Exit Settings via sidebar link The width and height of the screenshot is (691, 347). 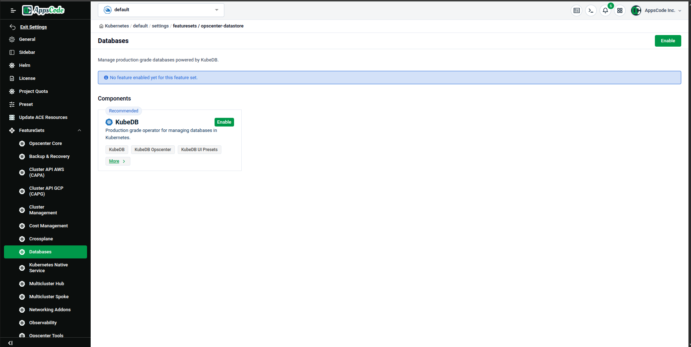[34, 27]
